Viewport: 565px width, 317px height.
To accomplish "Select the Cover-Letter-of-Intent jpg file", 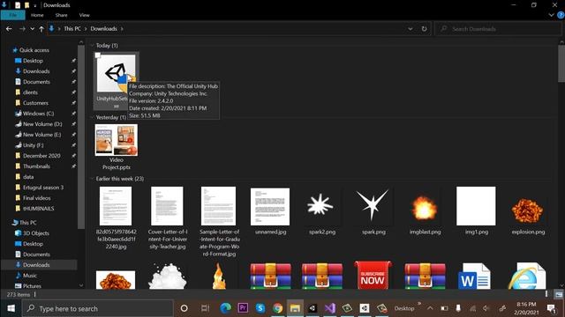I will point(167,217).
